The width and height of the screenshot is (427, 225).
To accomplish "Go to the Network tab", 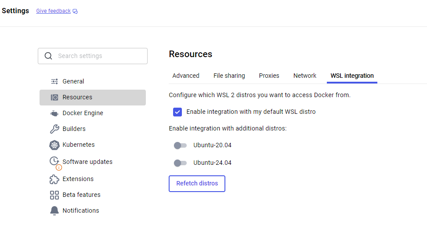I will [305, 76].
